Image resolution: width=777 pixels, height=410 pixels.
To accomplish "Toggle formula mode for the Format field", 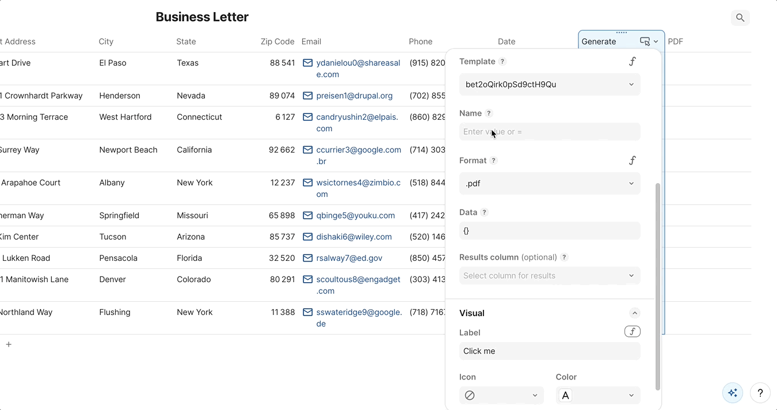I will coord(632,161).
